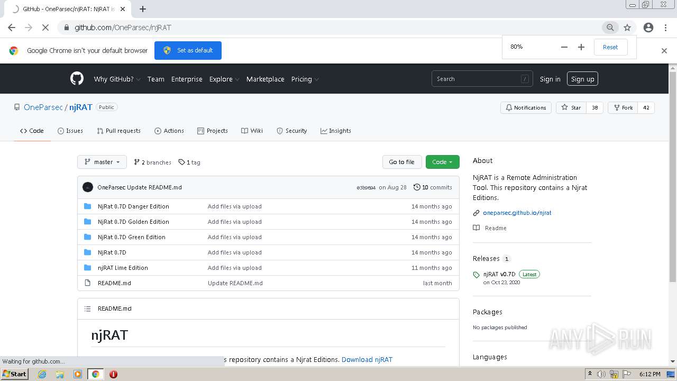Open oneparsec.github.io/njrat website link
Viewport: 677px width, 381px height.
[x=517, y=213]
